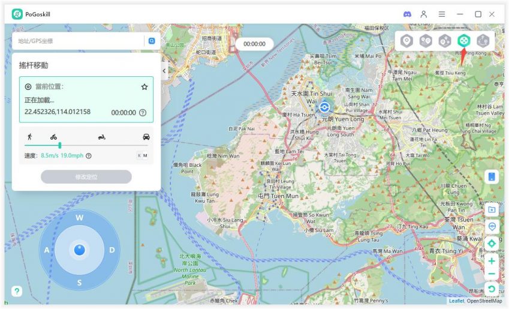The image size is (509, 309).
Task: Open the Discord icon in title bar
Action: point(407,14)
